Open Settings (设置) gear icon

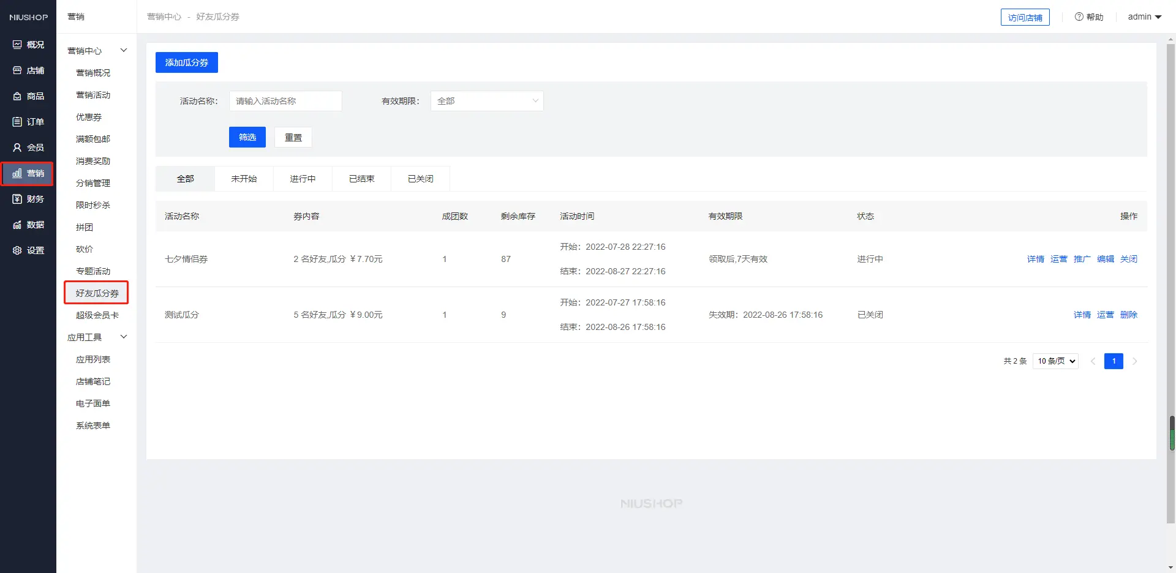point(17,250)
